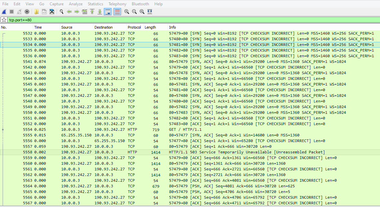Toggle auto-scroll during live capture

coord(107,12)
